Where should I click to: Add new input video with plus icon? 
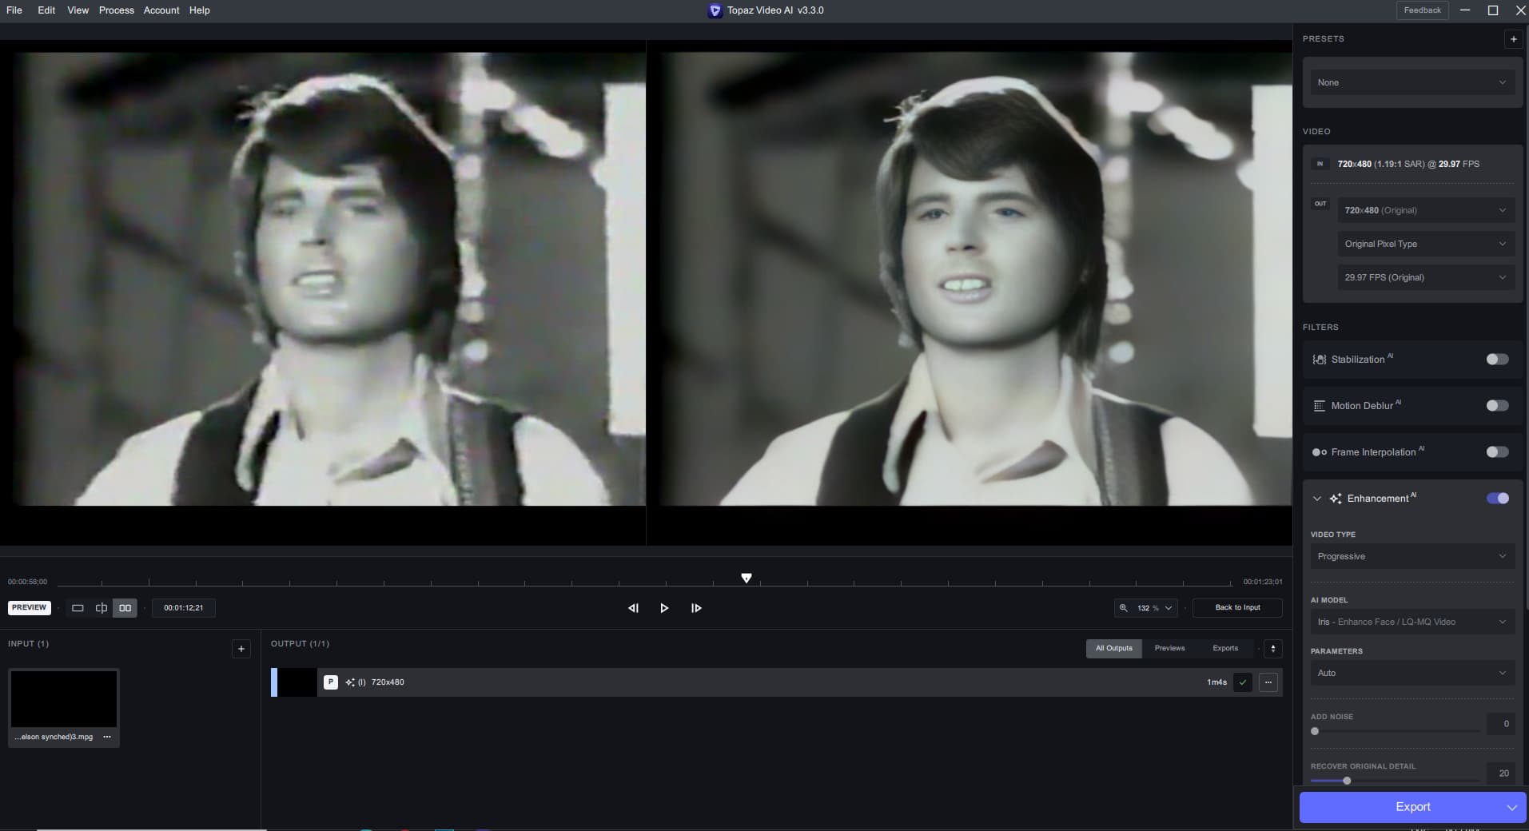(x=241, y=649)
